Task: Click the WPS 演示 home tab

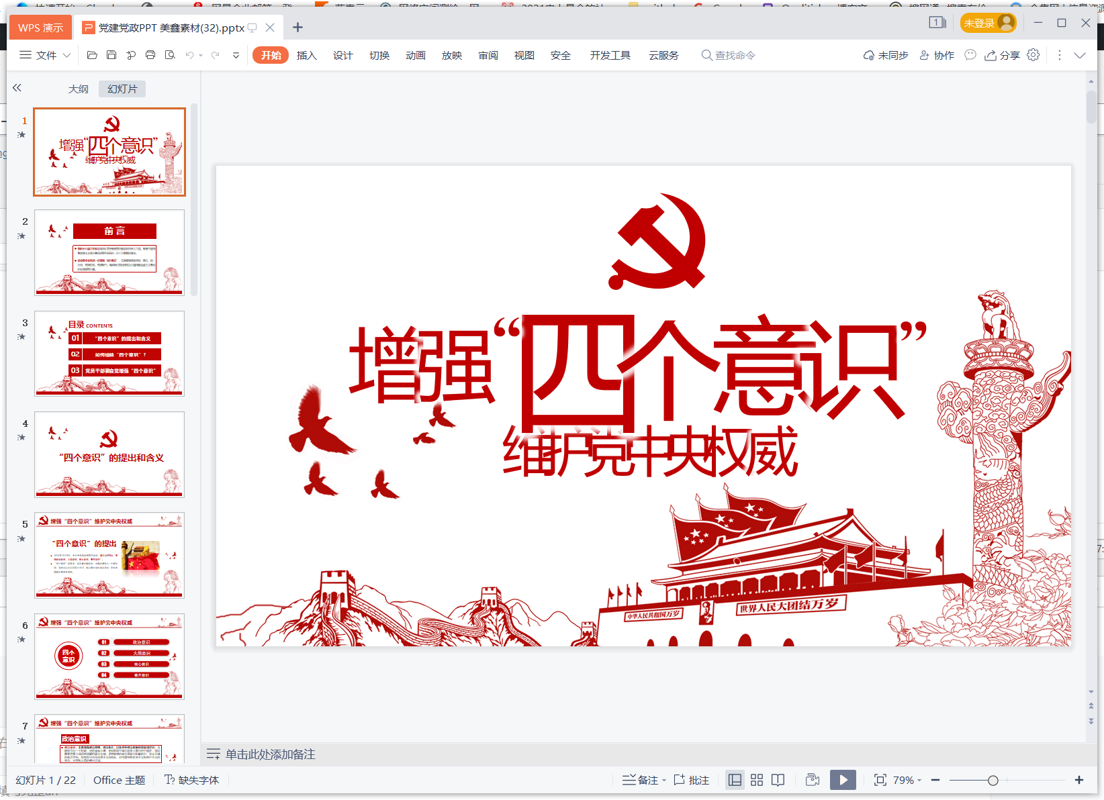Action: tap(40, 28)
